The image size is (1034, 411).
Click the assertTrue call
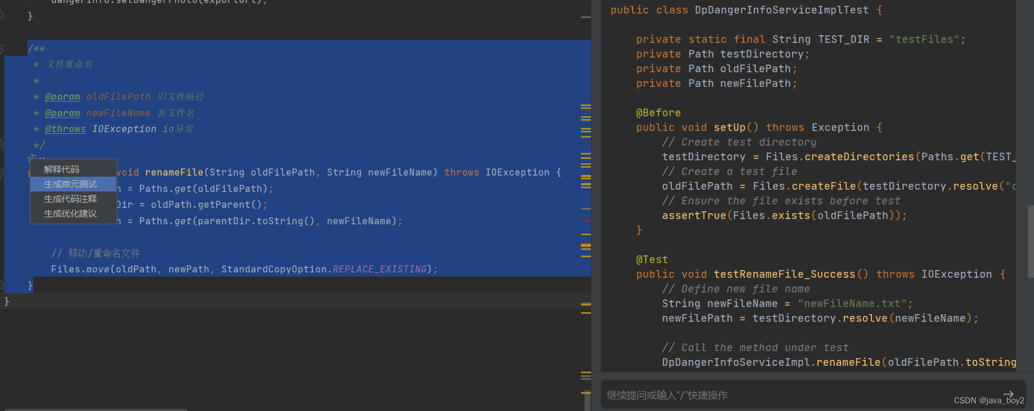[694, 215]
